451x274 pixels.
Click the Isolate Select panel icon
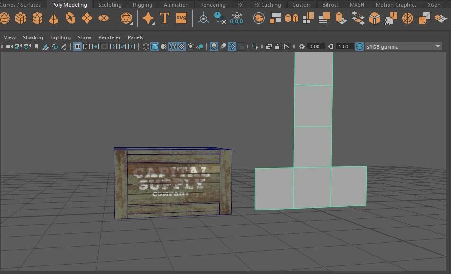point(255,46)
